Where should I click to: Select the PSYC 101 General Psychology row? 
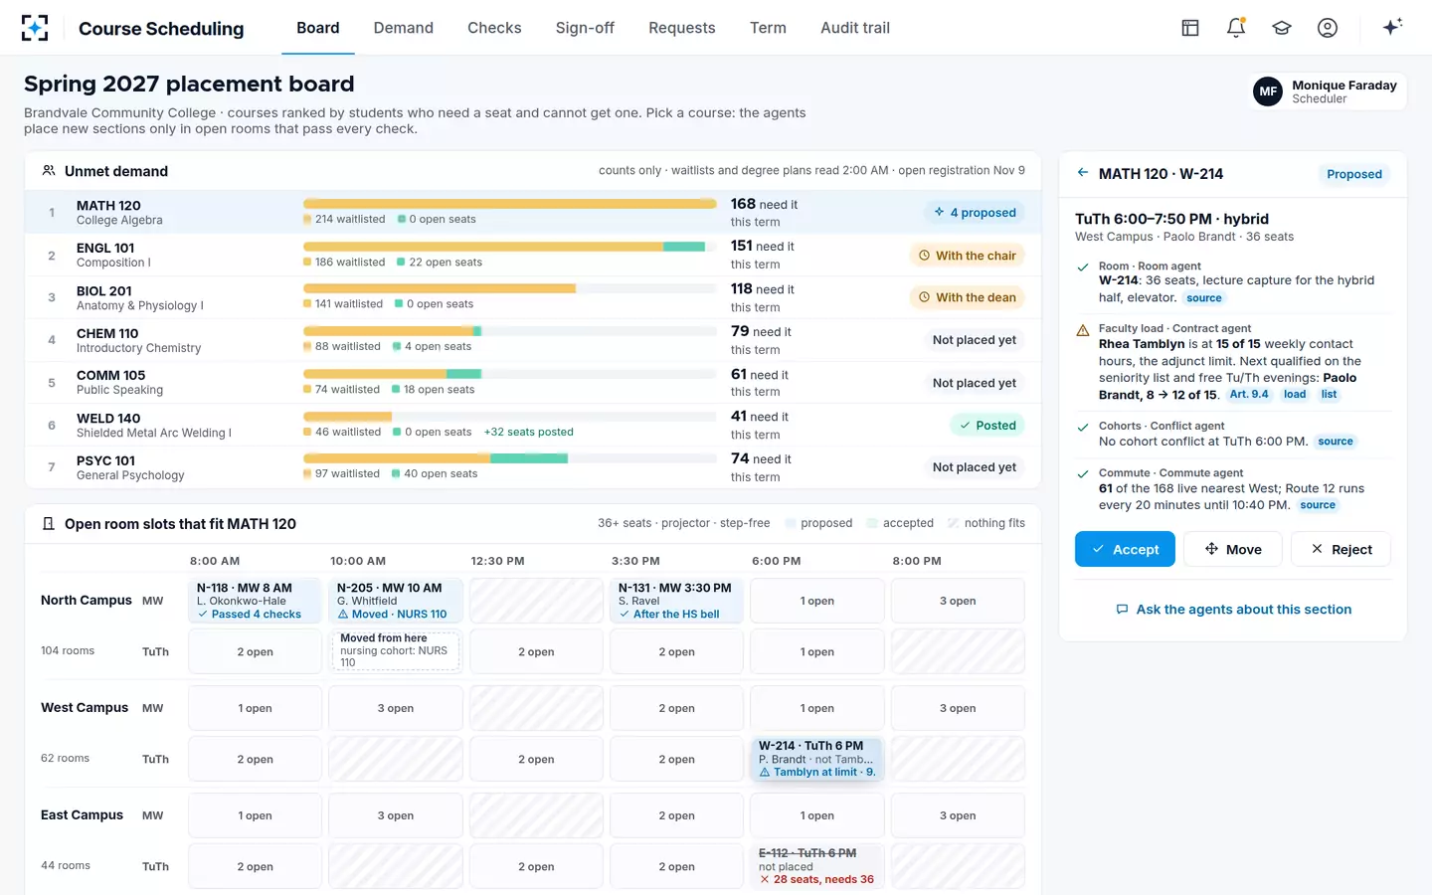click(533, 467)
